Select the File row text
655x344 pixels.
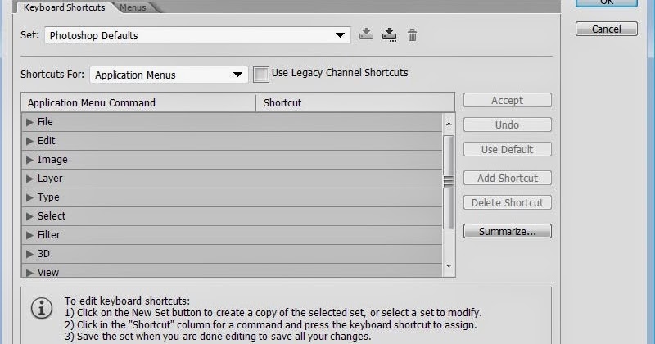point(45,122)
